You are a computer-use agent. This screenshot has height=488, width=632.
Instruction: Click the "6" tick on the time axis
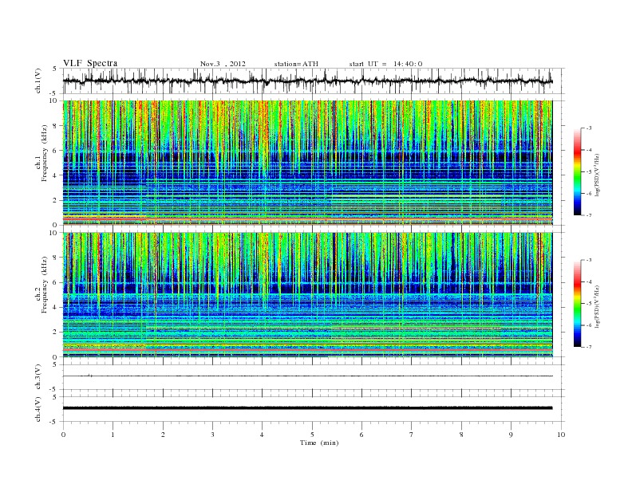pyautogui.click(x=361, y=435)
